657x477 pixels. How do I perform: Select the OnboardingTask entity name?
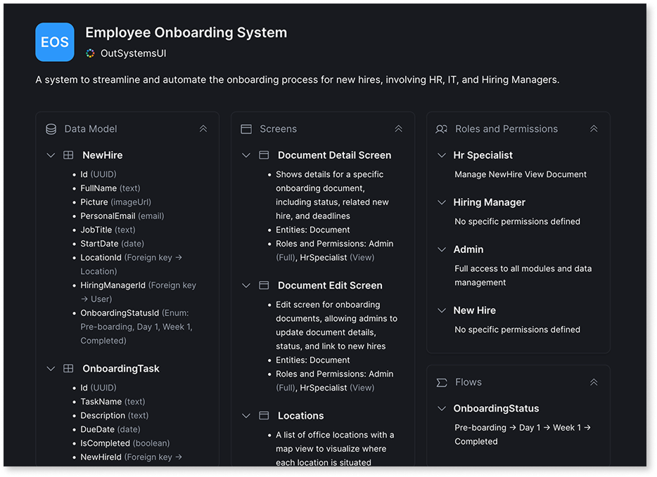pyautogui.click(x=121, y=369)
